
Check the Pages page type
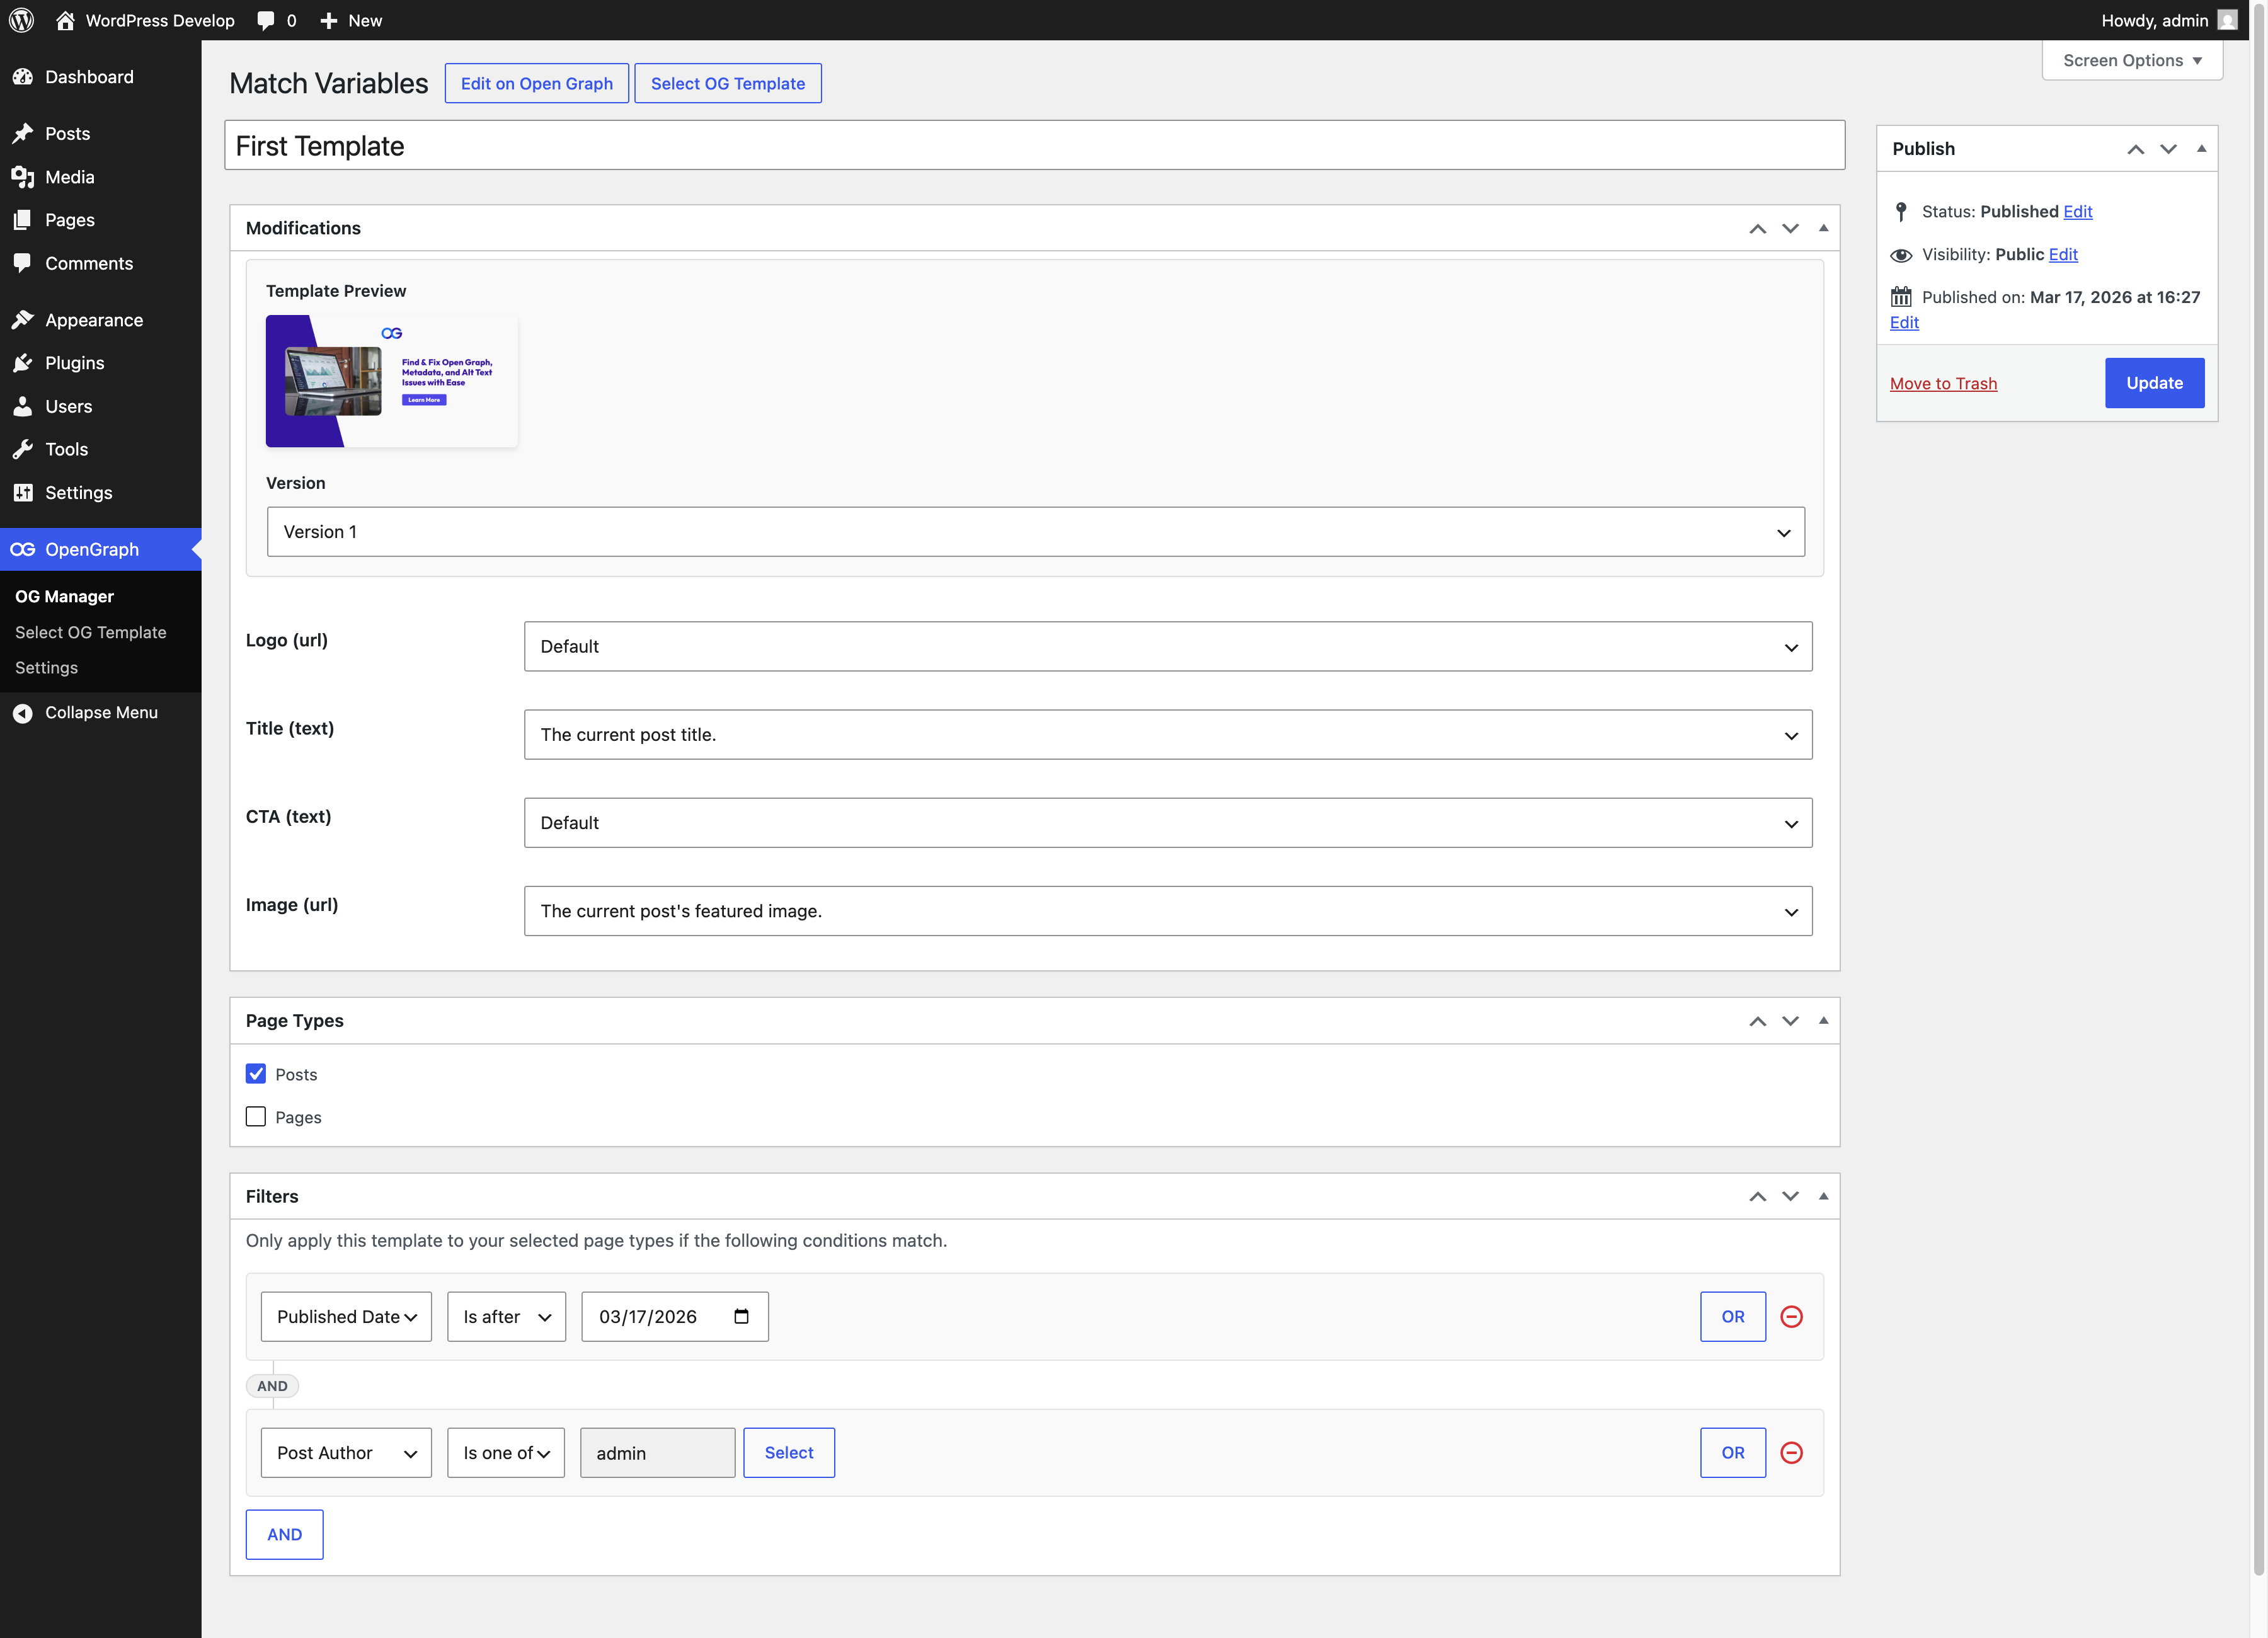[x=256, y=1116]
